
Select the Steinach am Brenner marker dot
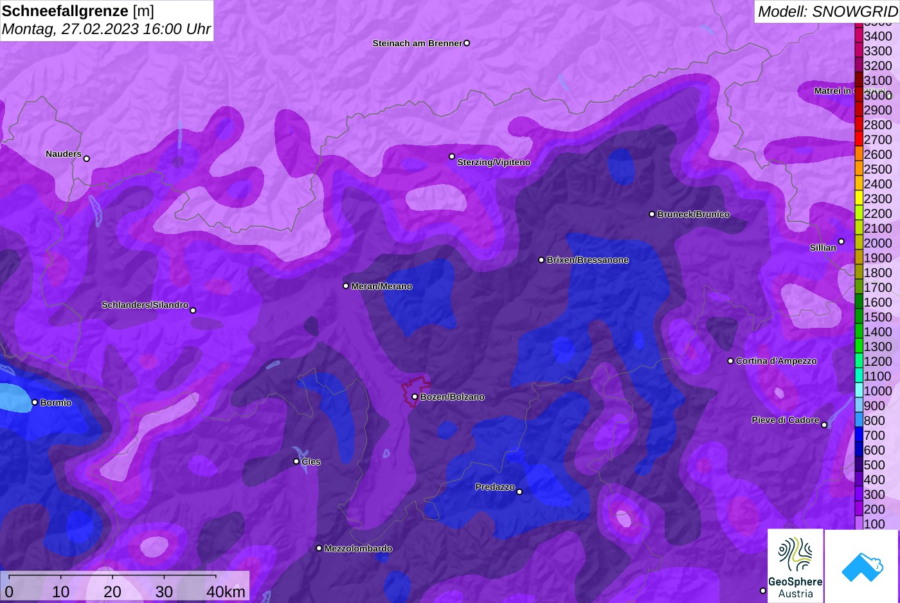467,43
